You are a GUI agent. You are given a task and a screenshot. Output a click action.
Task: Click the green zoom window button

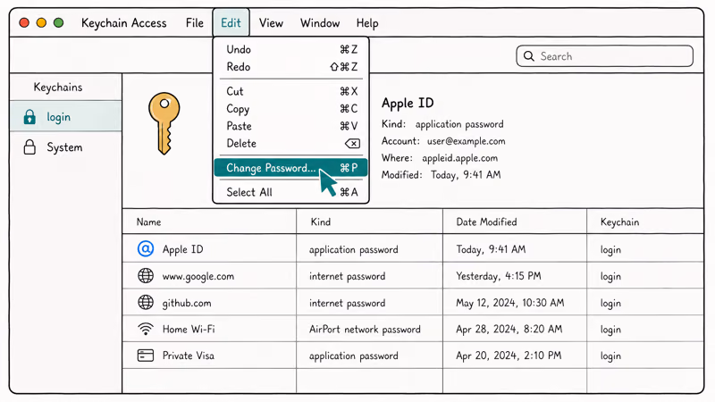click(x=58, y=22)
